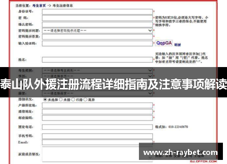Click the 密码提示答案 input field
The width and height of the screenshot is (227, 164).
click(97, 37)
